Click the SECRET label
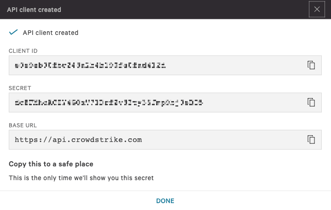This screenshot has height=210, width=331. 20,88
